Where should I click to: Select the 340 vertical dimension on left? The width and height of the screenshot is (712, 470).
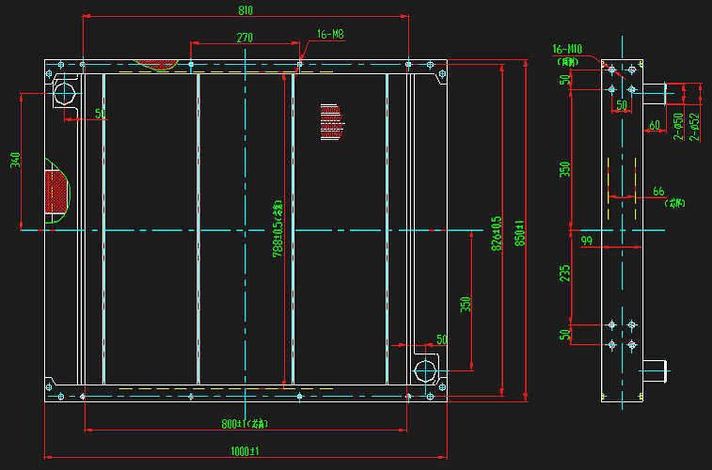click(x=15, y=161)
